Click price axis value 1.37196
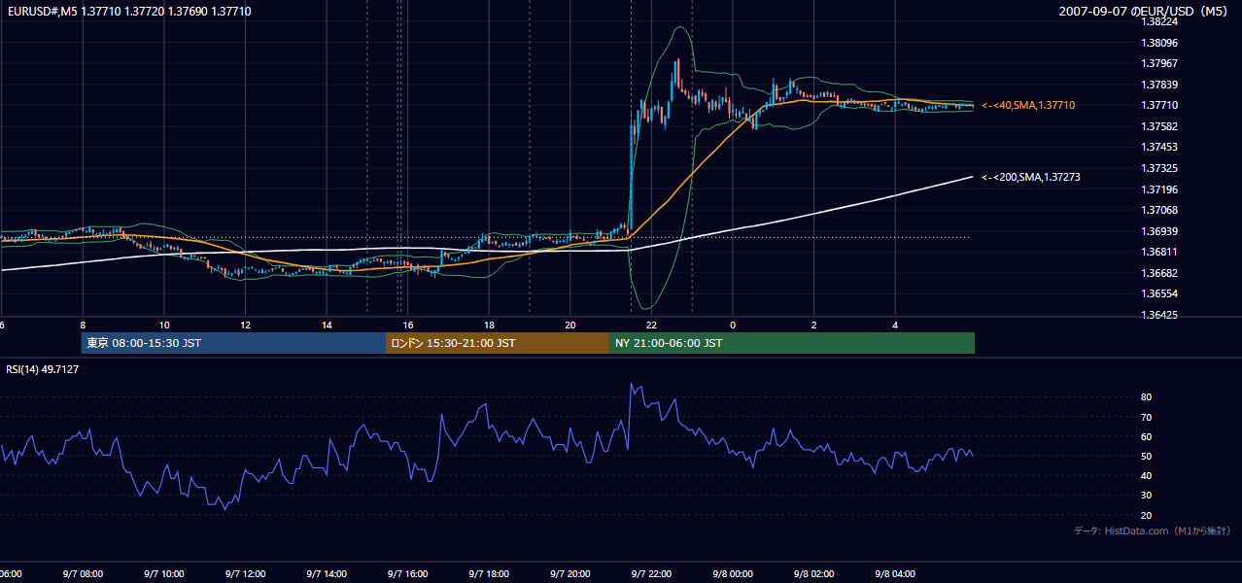Viewport: 1242px width, 583px height. coord(1159,189)
